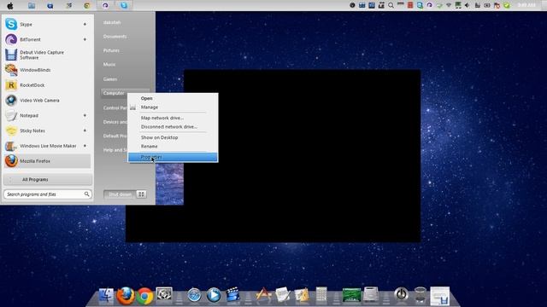This screenshot has width=547, height=307.
Task: Click the magnifier search icon in top bar
Action: pos(391,5)
